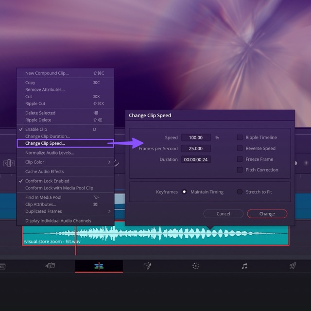Select the Stretch to Fit radio button

click(x=240, y=192)
